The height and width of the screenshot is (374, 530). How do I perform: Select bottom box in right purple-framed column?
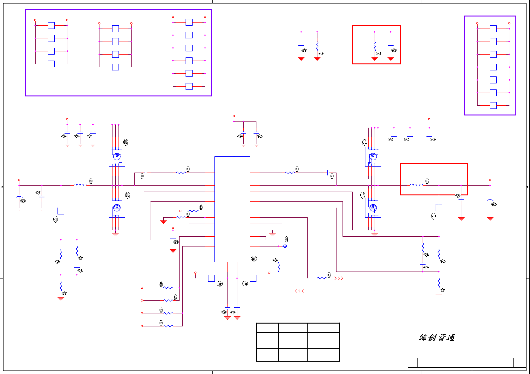[x=493, y=105]
